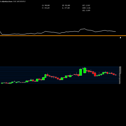The width and height of the screenshot is (126, 126).
Task: Click the OL: 3.09 statistic
Action: coord(86,11)
